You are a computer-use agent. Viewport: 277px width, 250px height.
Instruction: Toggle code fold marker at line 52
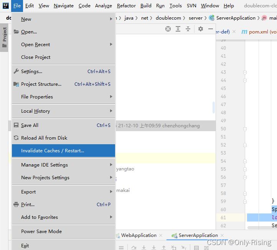pos(245,145)
